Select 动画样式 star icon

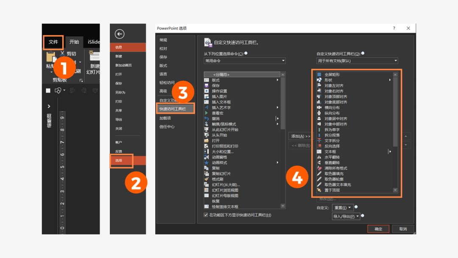click(x=207, y=163)
